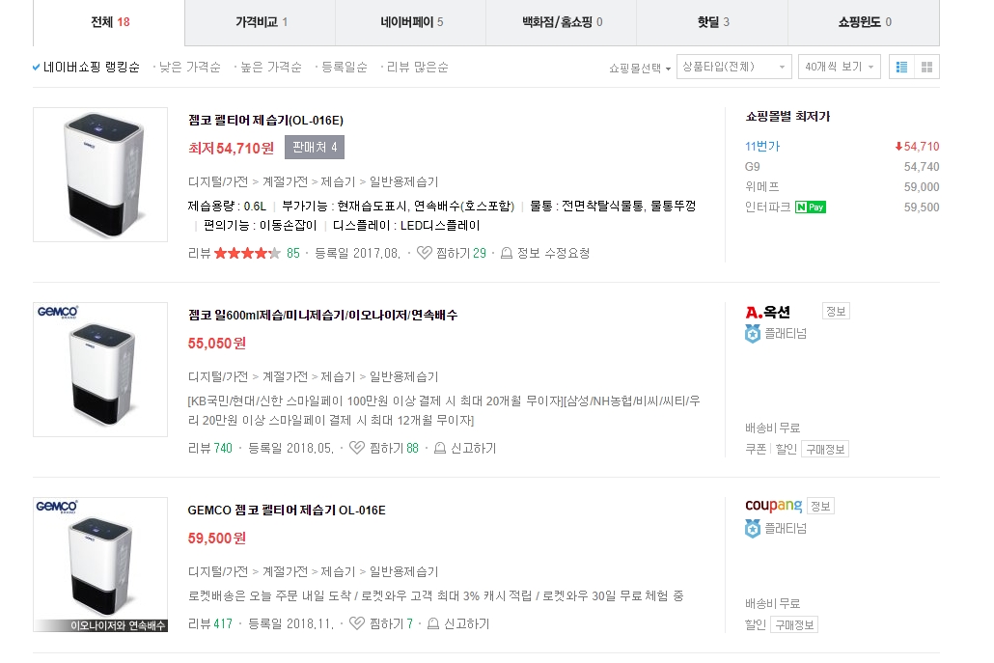Switch to 네이버페이 5 tab
This screenshot has height=663, width=994.
pos(411,22)
